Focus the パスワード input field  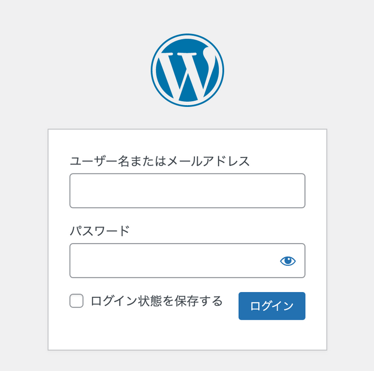[187, 261]
